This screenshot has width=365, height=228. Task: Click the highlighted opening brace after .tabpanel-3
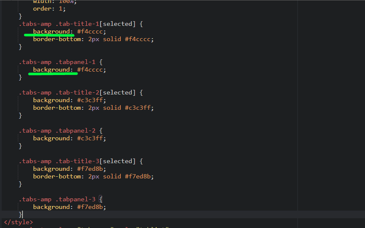coord(100,199)
